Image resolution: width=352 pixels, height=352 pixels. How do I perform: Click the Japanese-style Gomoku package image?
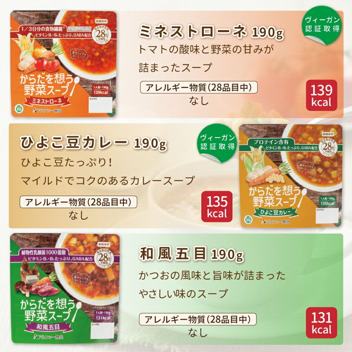pyautogui.click(x=65, y=288)
